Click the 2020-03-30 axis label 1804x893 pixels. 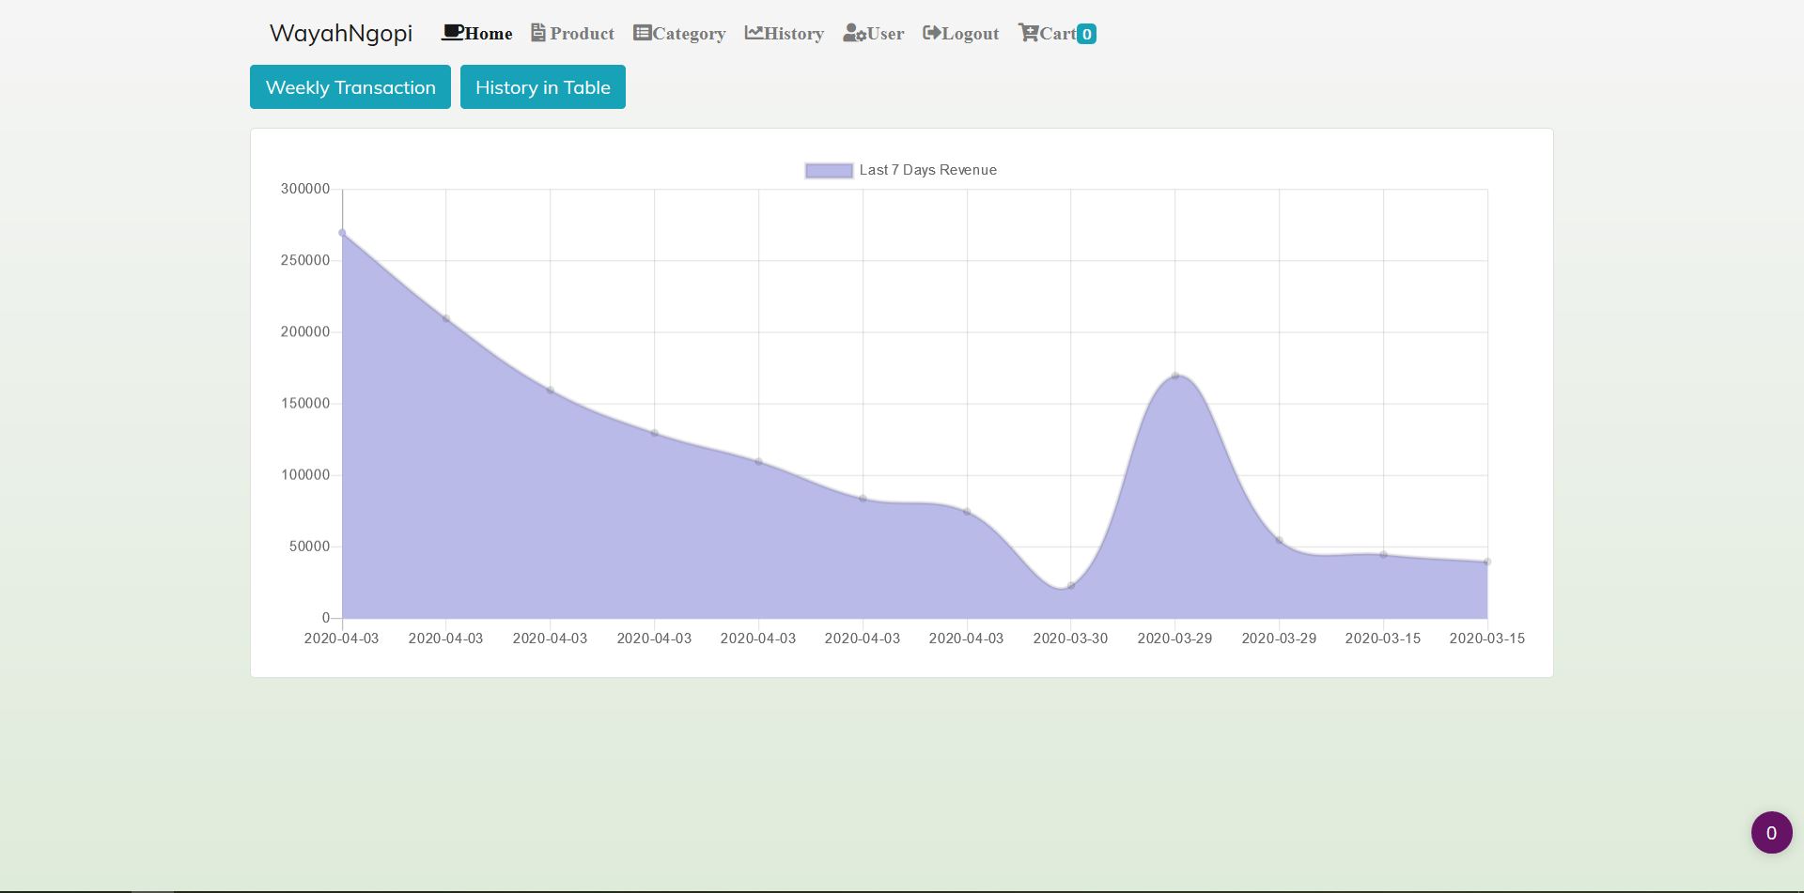point(1070,639)
